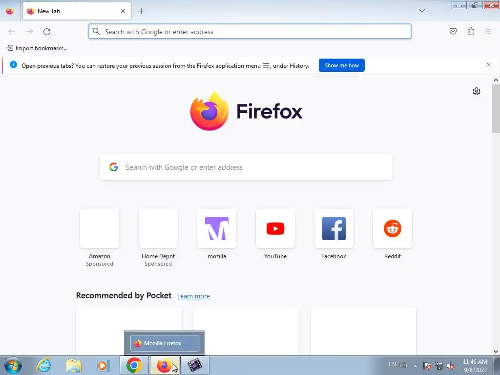The height and width of the screenshot is (375, 500).
Task: Click the network status tray icon
Action: pyautogui.click(x=439, y=366)
